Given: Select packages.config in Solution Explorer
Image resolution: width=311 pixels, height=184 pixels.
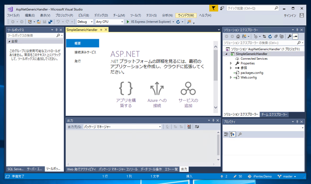Looking at the screenshot, I should (x=252, y=73).
